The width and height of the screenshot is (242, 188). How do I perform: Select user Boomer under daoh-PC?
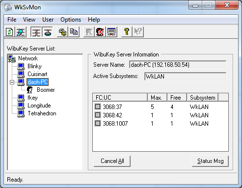pyautogui.click(x=46, y=90)
